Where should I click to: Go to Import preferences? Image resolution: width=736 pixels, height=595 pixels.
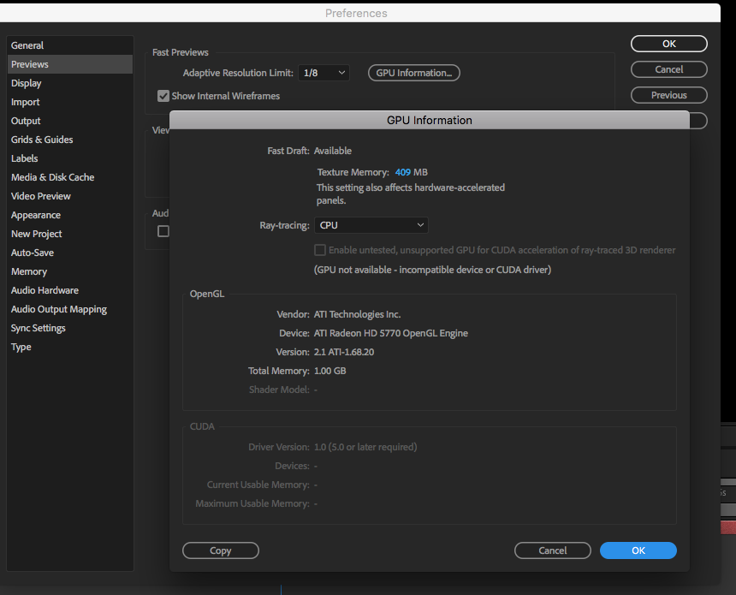(x=70, y=102)
